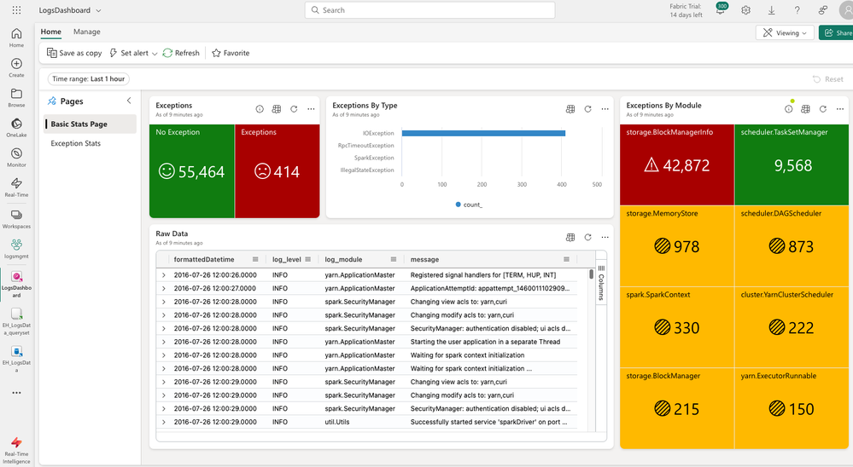This screenshot has width=853, height=467.
Task: Click Save as copy
Action: tap(74, 53)
